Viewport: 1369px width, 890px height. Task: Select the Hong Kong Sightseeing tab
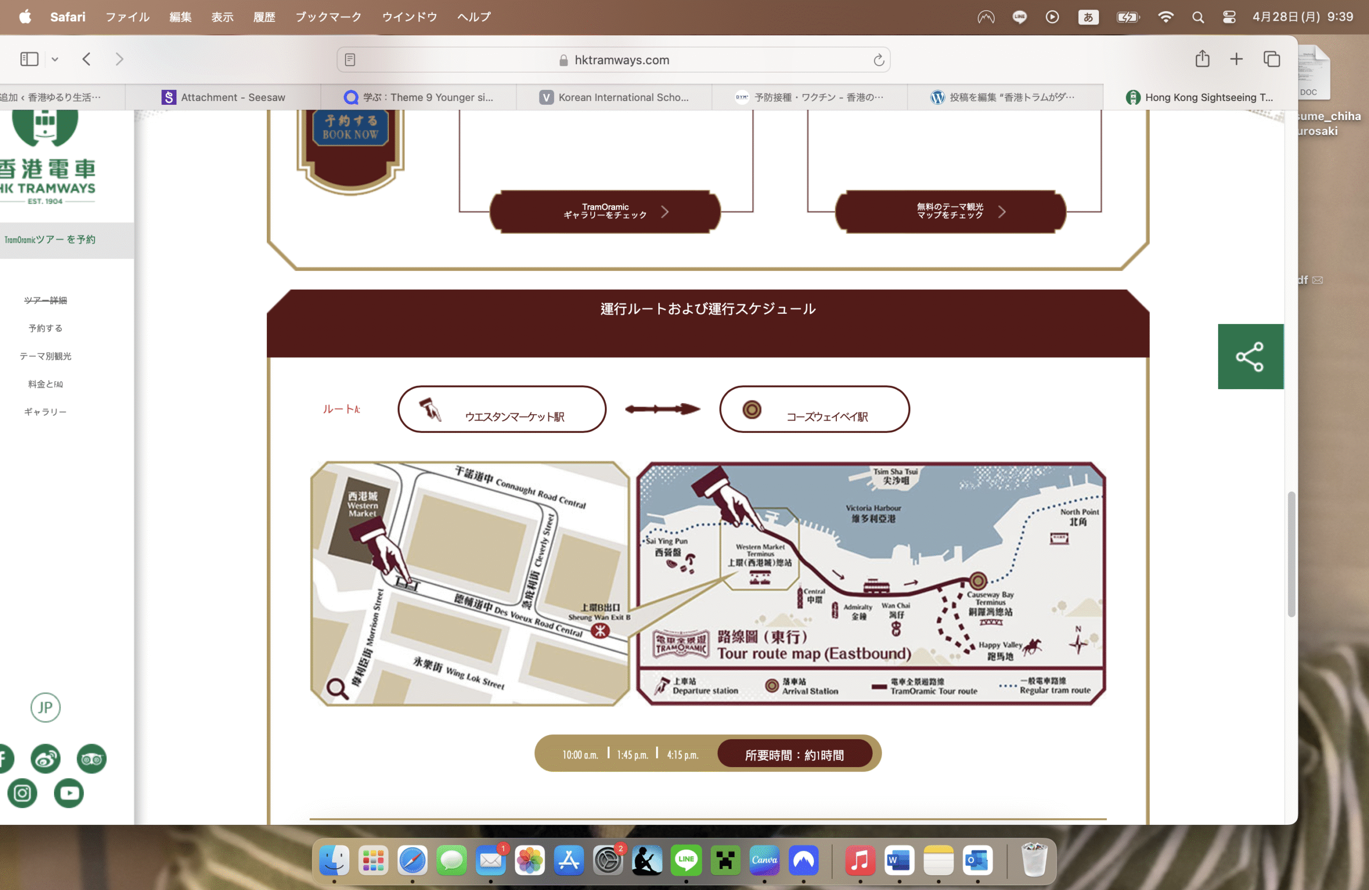pos(1200,97)
